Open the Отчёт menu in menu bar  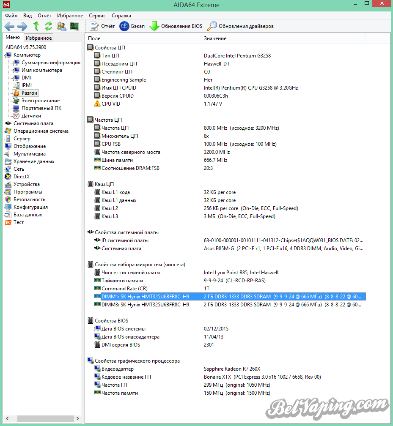point(44,16)
